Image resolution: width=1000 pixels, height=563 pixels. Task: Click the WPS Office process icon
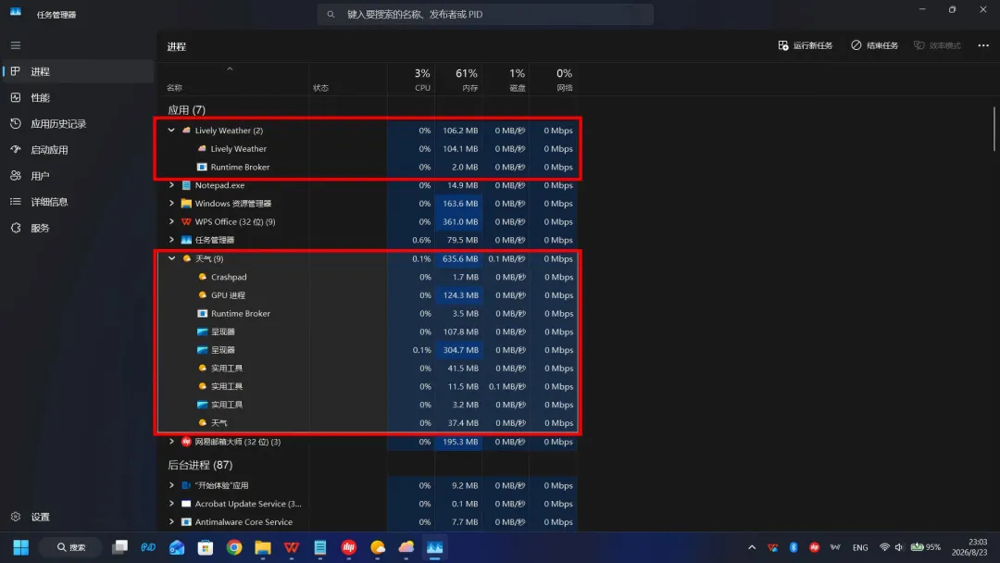186,221
